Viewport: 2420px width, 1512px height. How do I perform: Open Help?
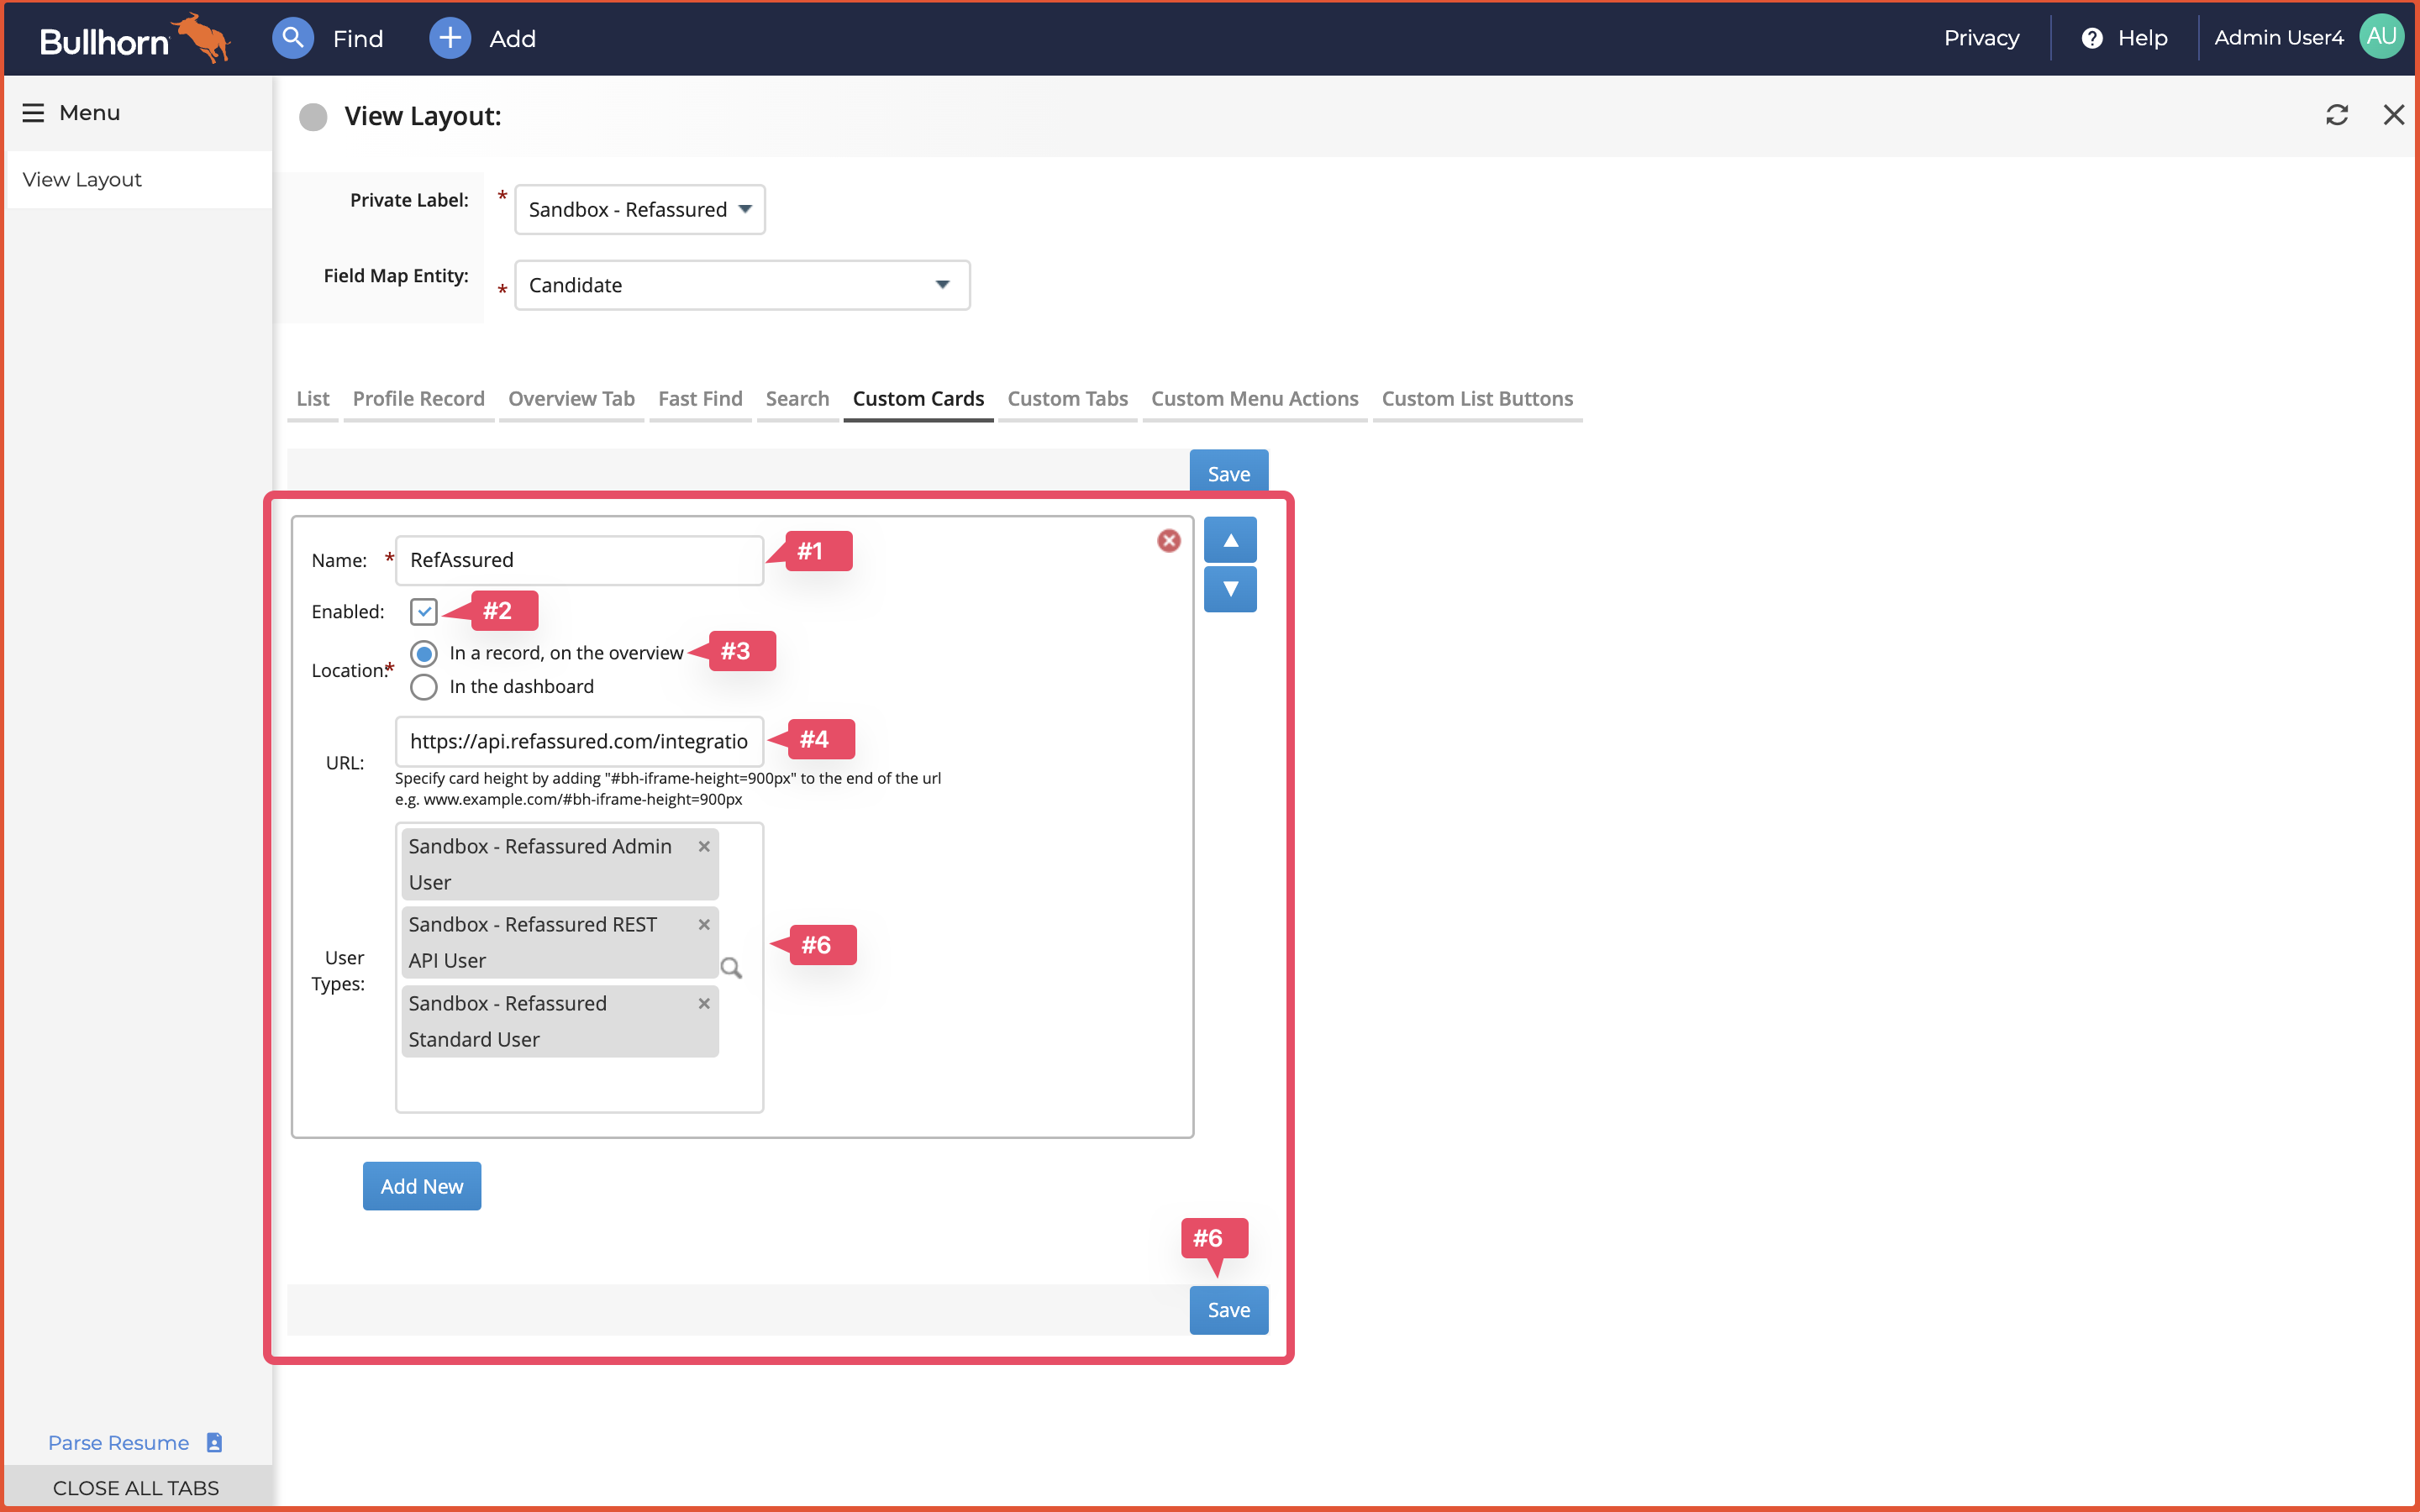(2124, 38)
